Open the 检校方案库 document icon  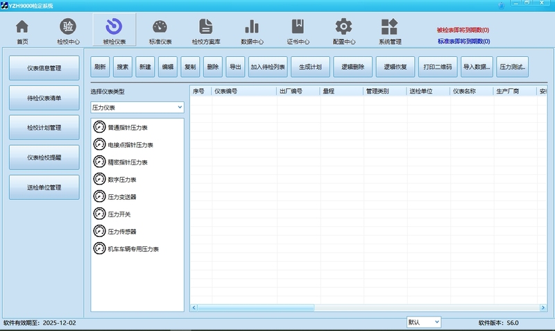tap(205, 26)
